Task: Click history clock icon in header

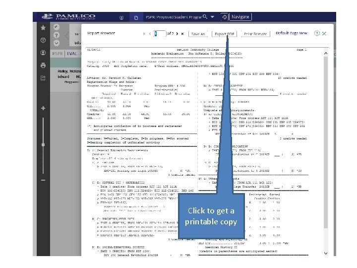Action: click(x=224, y=17)
